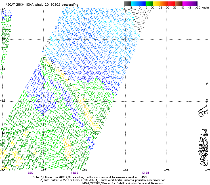This screenshot has height=185, width=210.
Task: Click the magenta 40-45 knots color segment
Action: (186, 3)
